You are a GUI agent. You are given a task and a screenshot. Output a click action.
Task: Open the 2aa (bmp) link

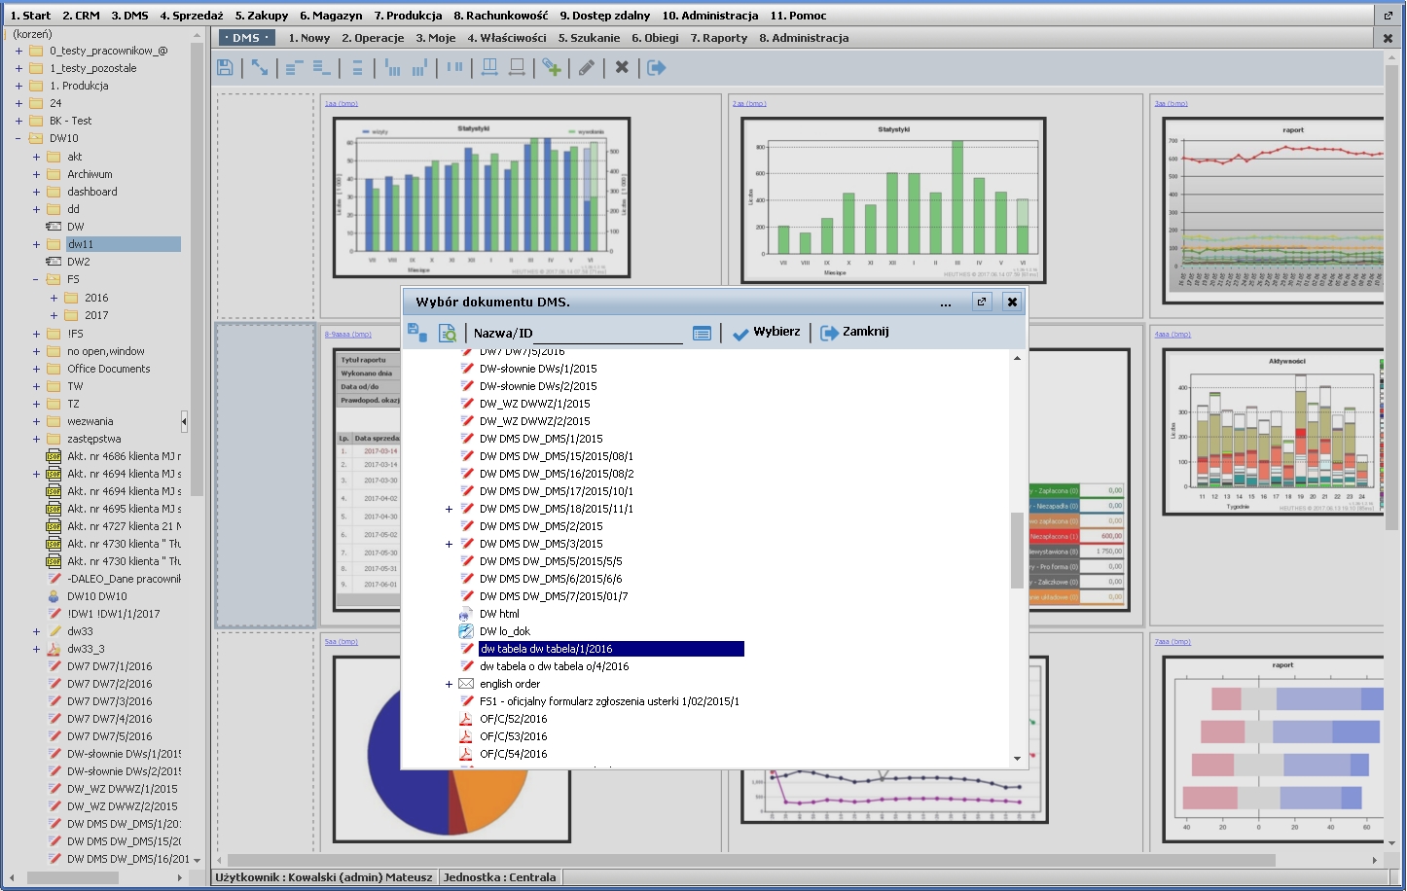(x=749, y=103)
